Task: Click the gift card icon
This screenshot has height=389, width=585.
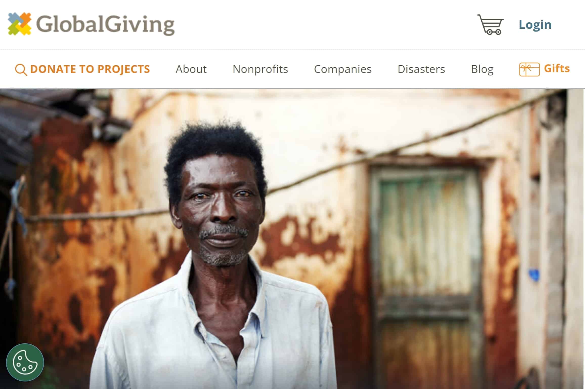Action: point(529,69)
